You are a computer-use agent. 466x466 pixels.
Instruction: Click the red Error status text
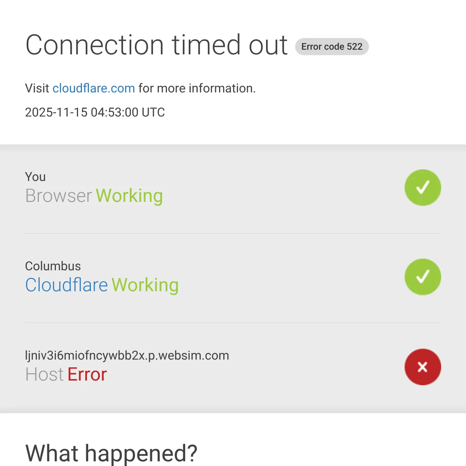(x=87, y=375)
